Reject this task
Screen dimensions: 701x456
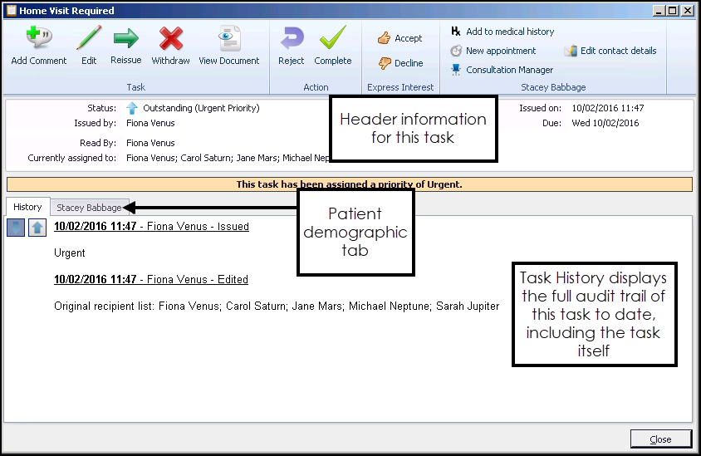click(291, 46)
